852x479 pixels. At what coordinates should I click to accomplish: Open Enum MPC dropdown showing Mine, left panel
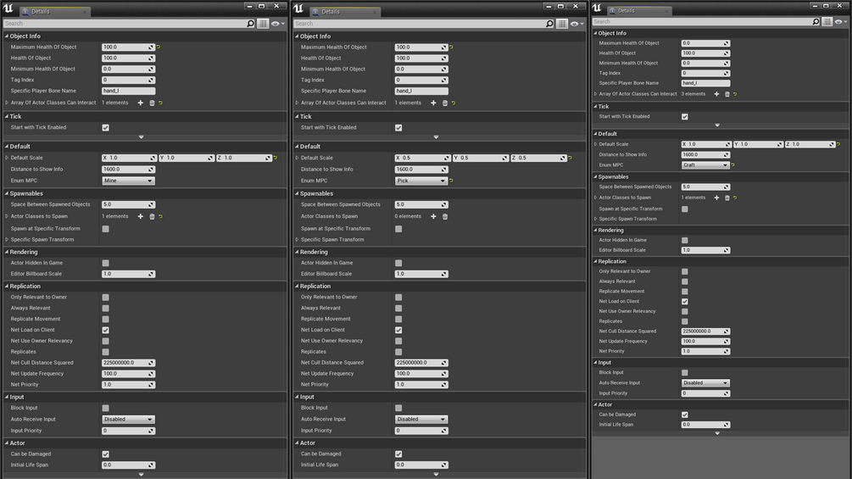click(x=128, y=181)
